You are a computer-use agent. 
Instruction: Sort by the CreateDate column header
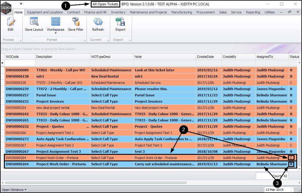tap(205, 57)
